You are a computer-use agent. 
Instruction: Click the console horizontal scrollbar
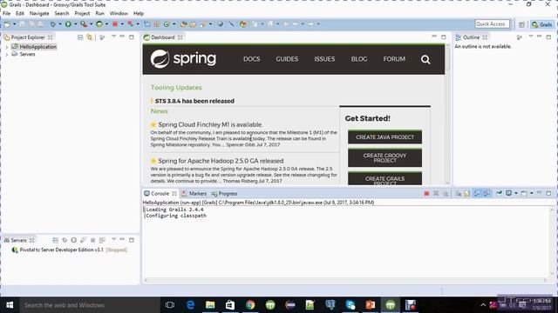pyautogui.click(x=344, y=280)
